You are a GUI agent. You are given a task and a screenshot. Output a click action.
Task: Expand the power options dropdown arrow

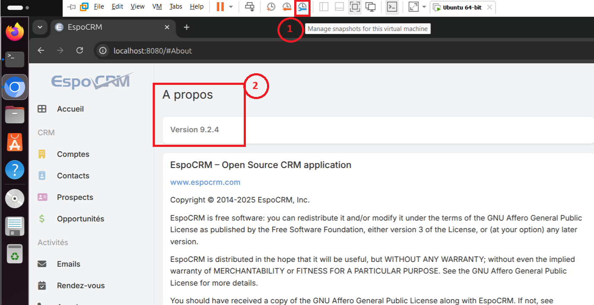[x=231, y=7]
